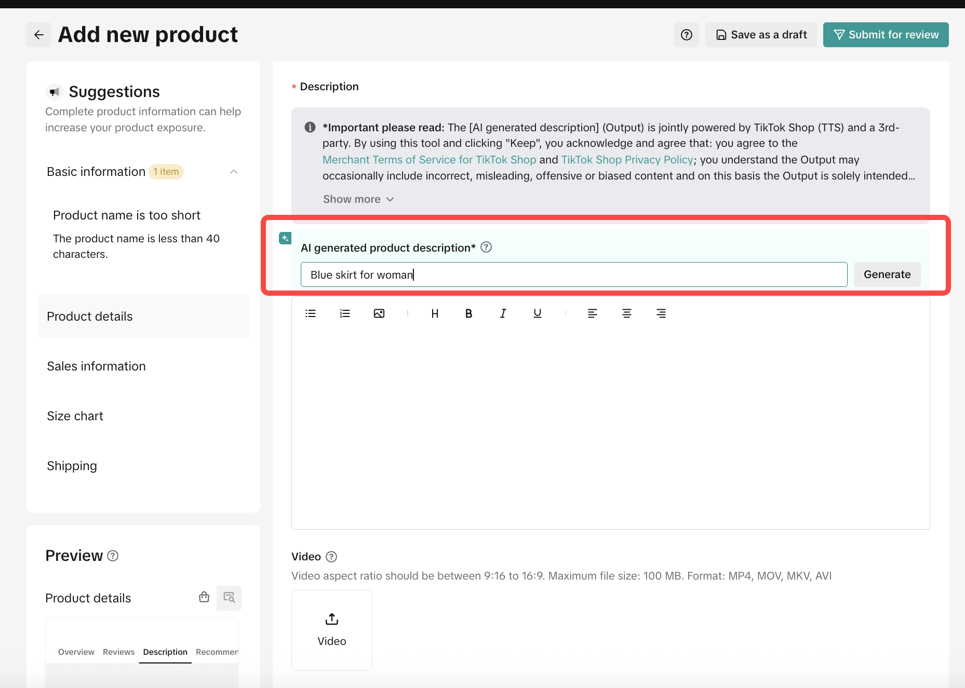Image resolution: width=965 pixels, height=688 pixels.
Task: Open the help question mark icon
Action: (x=686, y=35)
